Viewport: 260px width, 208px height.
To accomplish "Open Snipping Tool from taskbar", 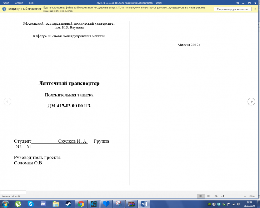I will [119, 204].
